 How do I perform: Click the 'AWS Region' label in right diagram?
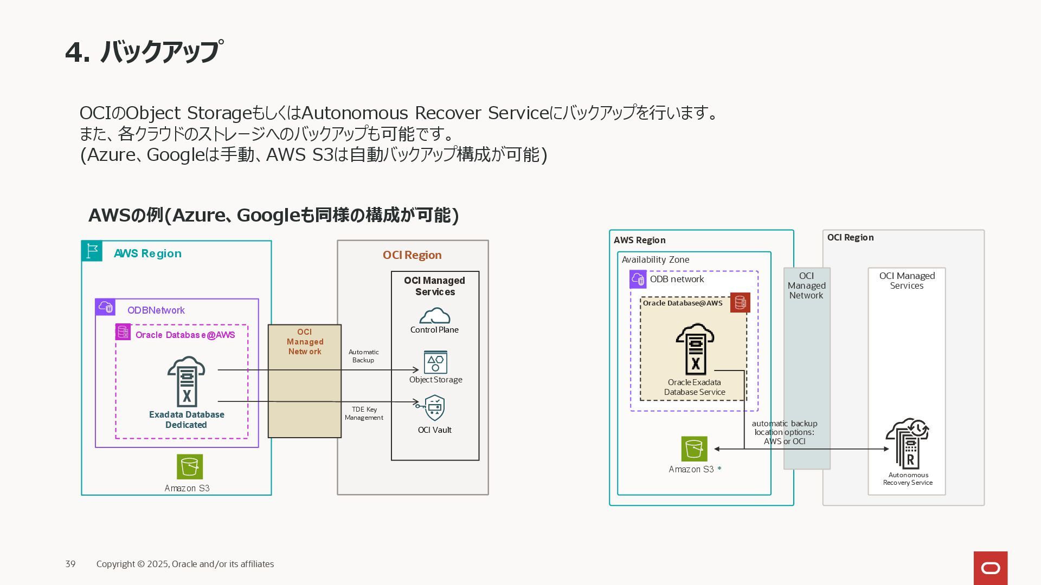(x=640, y=240)
